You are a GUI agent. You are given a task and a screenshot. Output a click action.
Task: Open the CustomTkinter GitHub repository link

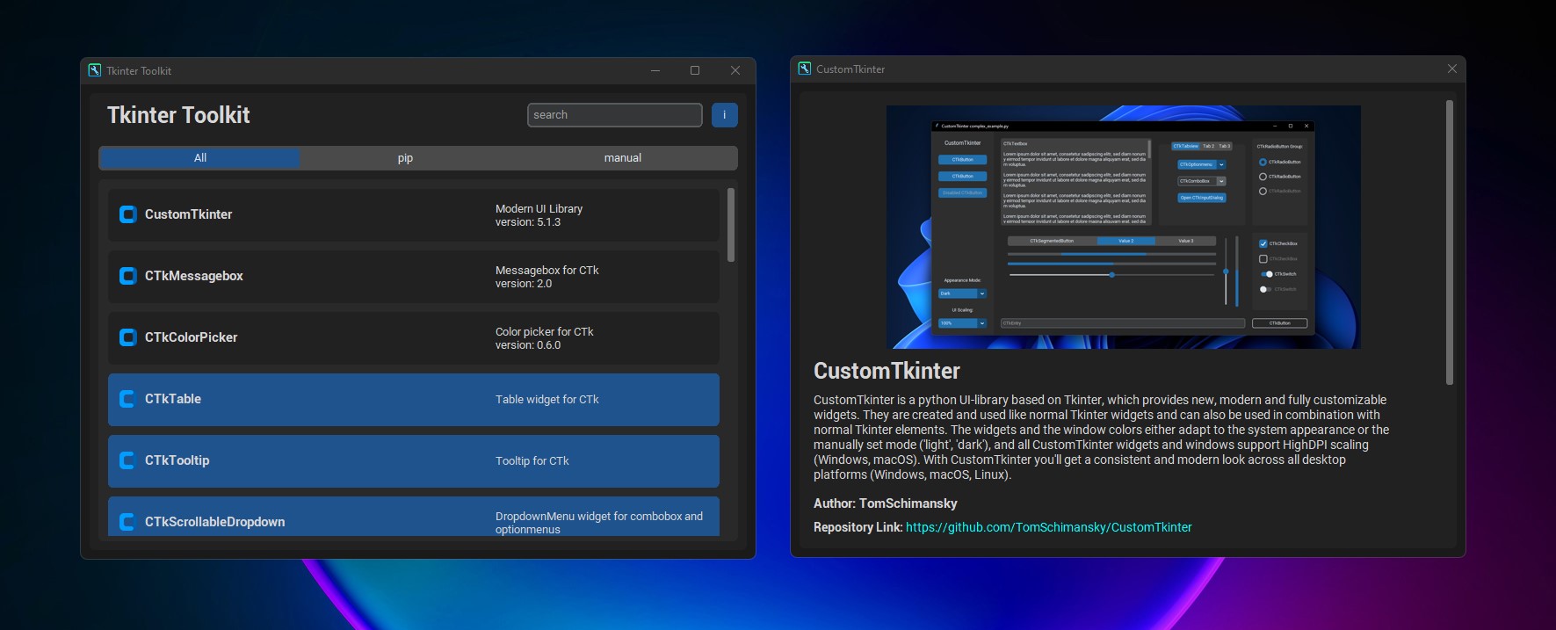click(x=1048, y=527)
